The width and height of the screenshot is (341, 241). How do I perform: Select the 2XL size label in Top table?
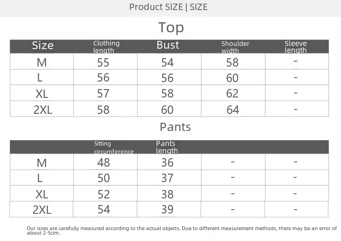point(42,110)
